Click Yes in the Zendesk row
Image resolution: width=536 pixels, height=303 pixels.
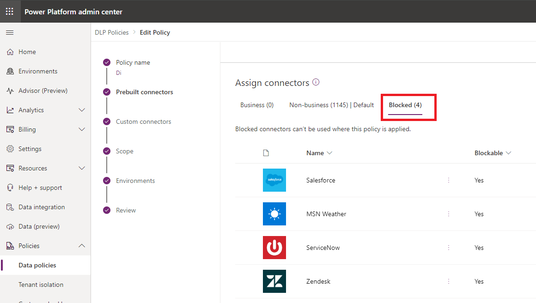pyautogui.click(x=479, y=281)
